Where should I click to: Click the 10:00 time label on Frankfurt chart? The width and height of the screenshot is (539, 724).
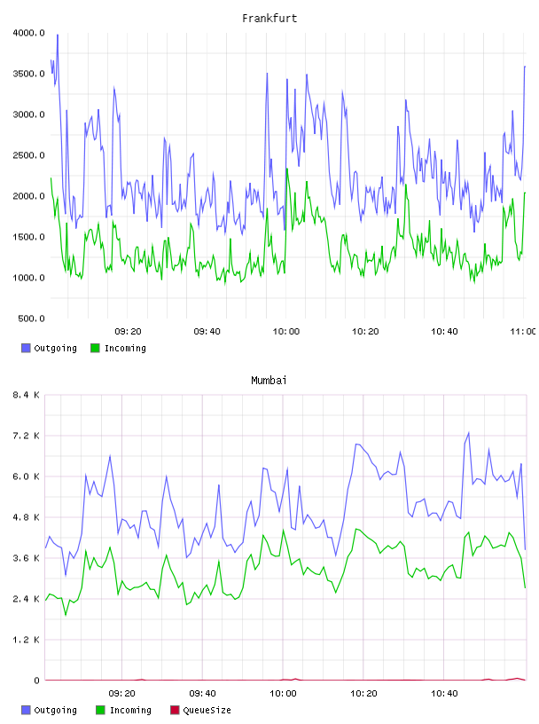coord(286,332)
